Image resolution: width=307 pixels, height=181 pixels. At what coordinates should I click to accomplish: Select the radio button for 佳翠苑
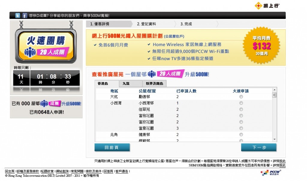click(x=241, y=109)
